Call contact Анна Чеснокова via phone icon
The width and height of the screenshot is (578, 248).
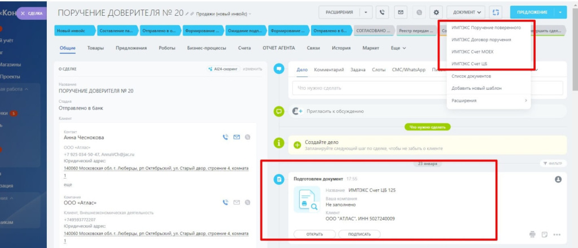click(x=226, y=137)
